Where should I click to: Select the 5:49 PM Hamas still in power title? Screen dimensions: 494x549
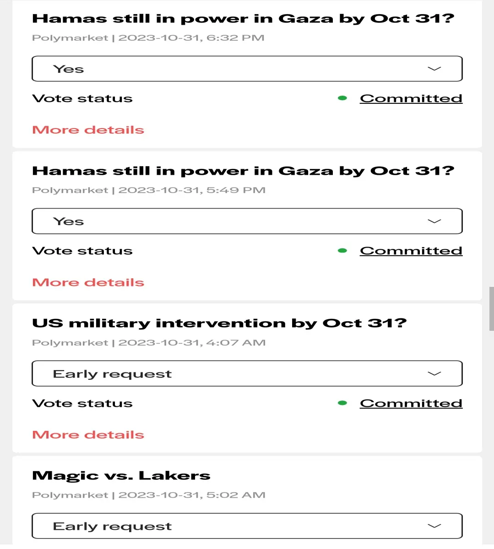coord(243,171)
